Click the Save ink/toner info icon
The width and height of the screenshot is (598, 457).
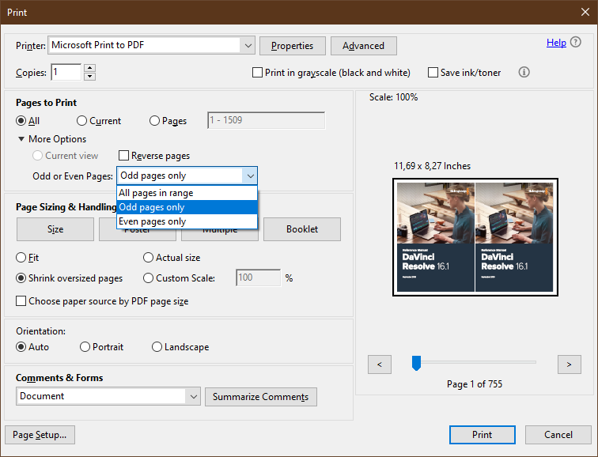[x=524, y=72]
